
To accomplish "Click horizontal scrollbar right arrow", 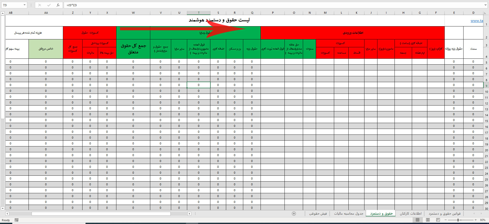I will point(189,214).
